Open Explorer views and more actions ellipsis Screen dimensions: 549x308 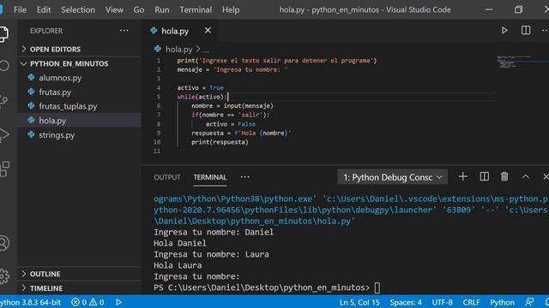[124, 31]
